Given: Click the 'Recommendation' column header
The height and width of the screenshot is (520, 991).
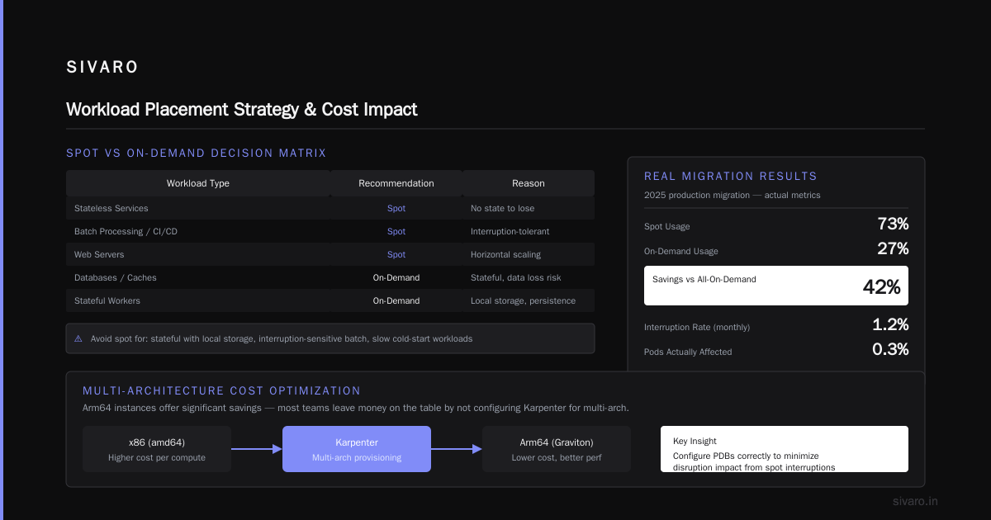Looking at the screenshot, I should click(396, 183).
